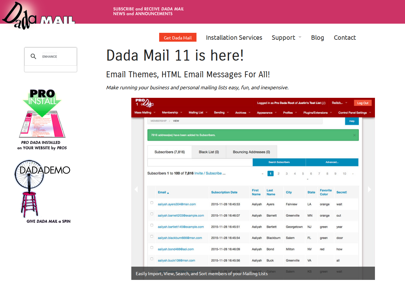Click the Help button in the slide
This screenshot has width=405, height=284.
pos(352,121)
